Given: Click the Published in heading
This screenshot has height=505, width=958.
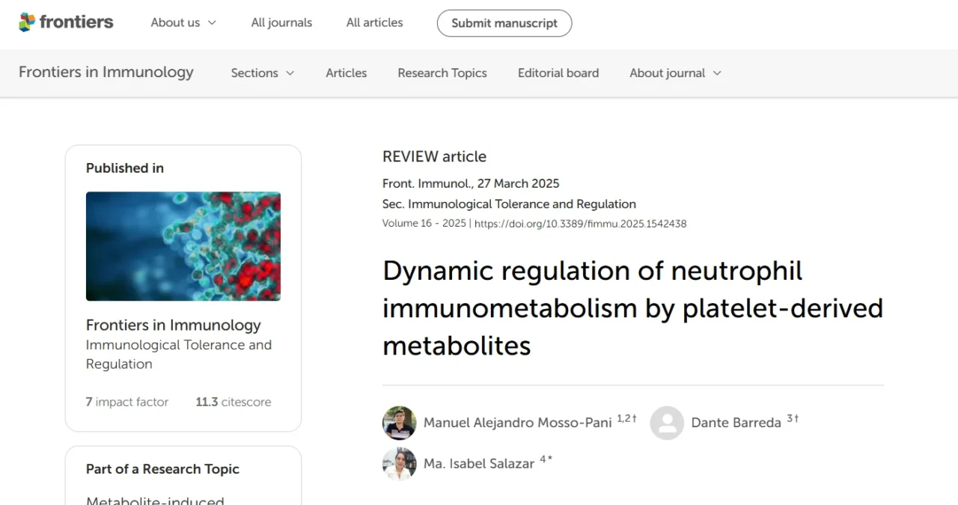Looking at the screenshot, I should click(x=125, y=168).
